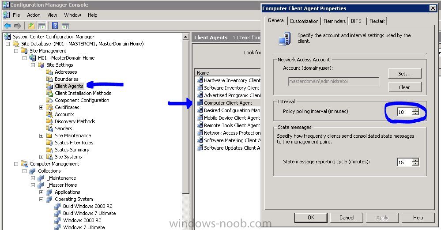The width and height of the screenshot is (441, 230).
Task: Click the Network Access Protection agent icon
Action: (x=200, y=133)
